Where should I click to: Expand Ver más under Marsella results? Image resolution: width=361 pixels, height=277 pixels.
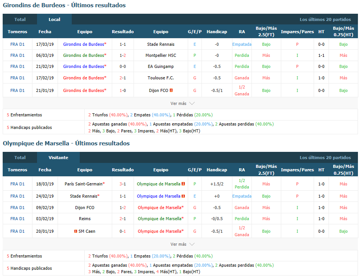pyautogui.click(x=182, y=244)
